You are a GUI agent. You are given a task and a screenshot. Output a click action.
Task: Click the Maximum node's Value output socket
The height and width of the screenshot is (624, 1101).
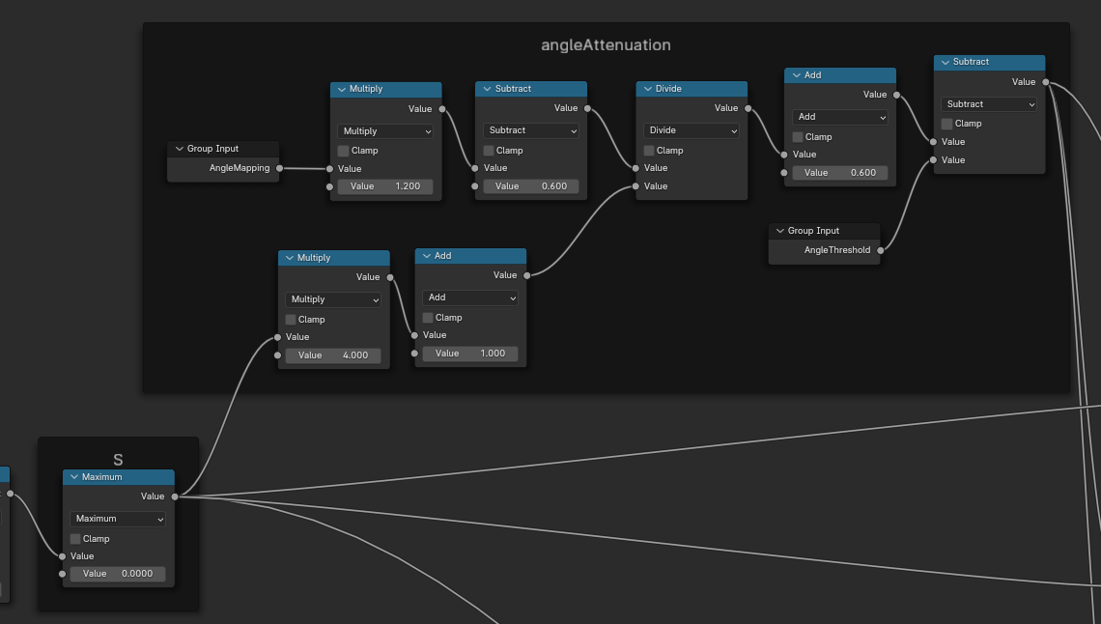click(x=175, y=496)
